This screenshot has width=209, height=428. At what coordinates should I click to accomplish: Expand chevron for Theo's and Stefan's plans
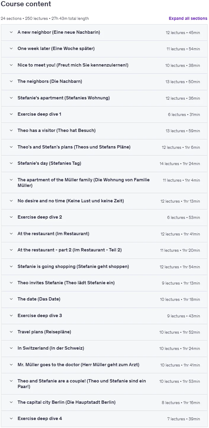pyautogui.click(x=11, y=147)
